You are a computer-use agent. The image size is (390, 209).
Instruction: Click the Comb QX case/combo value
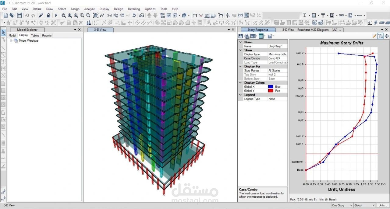pyautogui.click(x=277, y=58)
